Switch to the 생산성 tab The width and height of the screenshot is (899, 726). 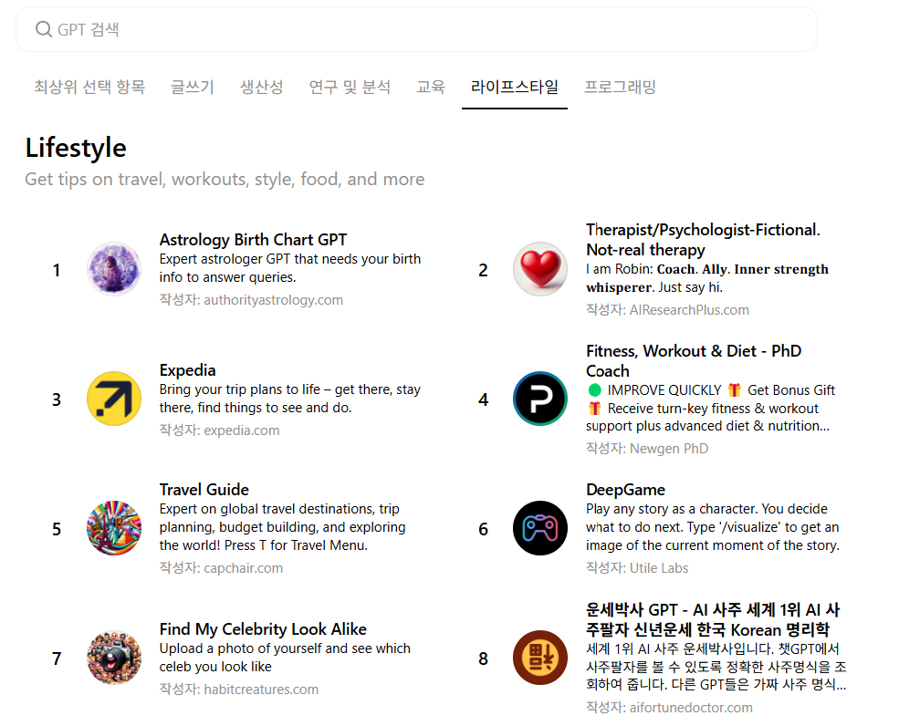coord(261,87)
